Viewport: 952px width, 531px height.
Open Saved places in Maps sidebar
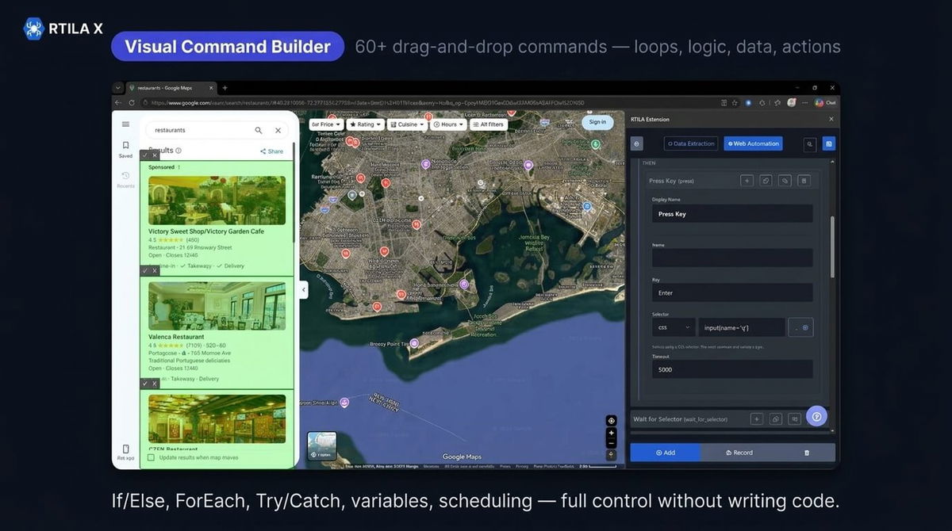pos(125,149)
